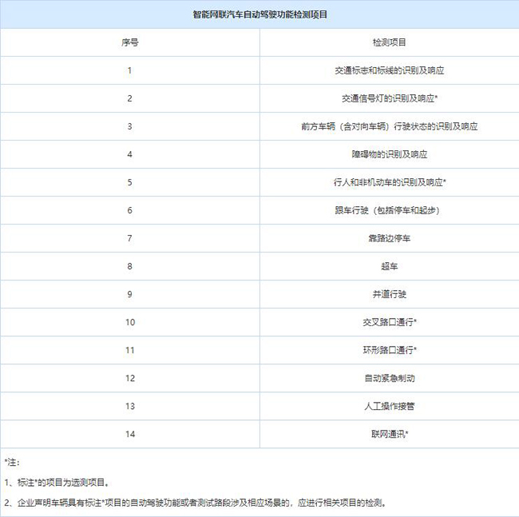The image size is (519, 517).
Task: Click serial number 14 in the 序号 column
Action: click(x=129, y=434)
